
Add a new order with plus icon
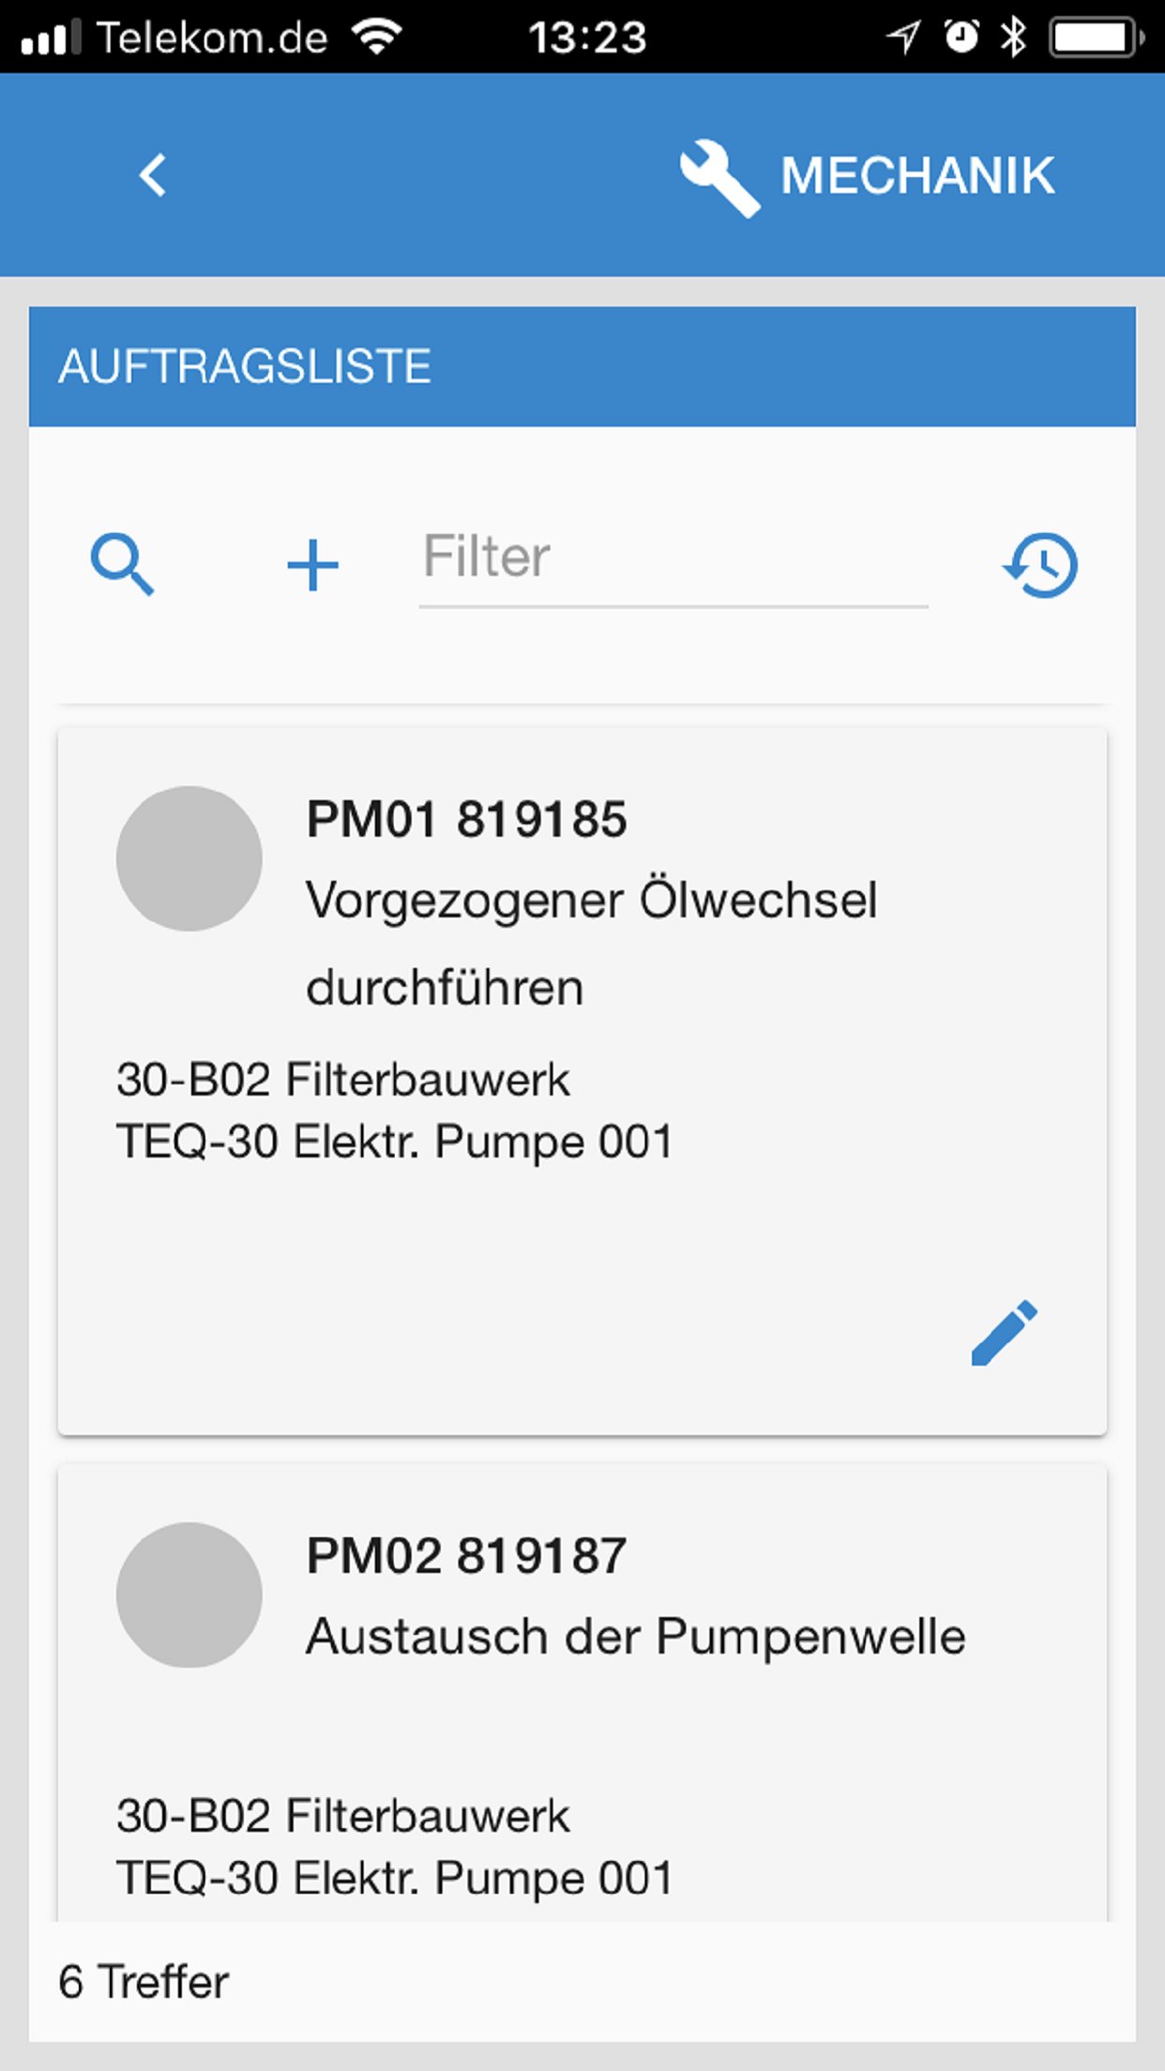pyautogui.click(x=312, y=566)
